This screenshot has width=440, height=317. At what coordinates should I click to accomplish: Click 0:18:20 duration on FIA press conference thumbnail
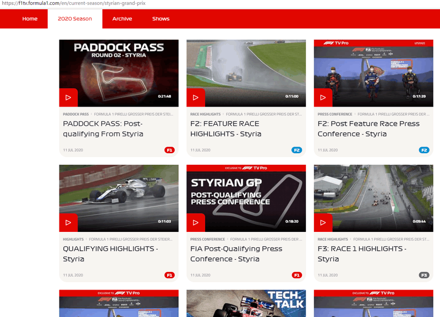tap(292, 221)
